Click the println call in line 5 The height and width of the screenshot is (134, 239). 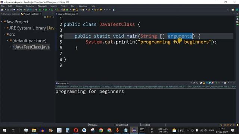[125, 42]
